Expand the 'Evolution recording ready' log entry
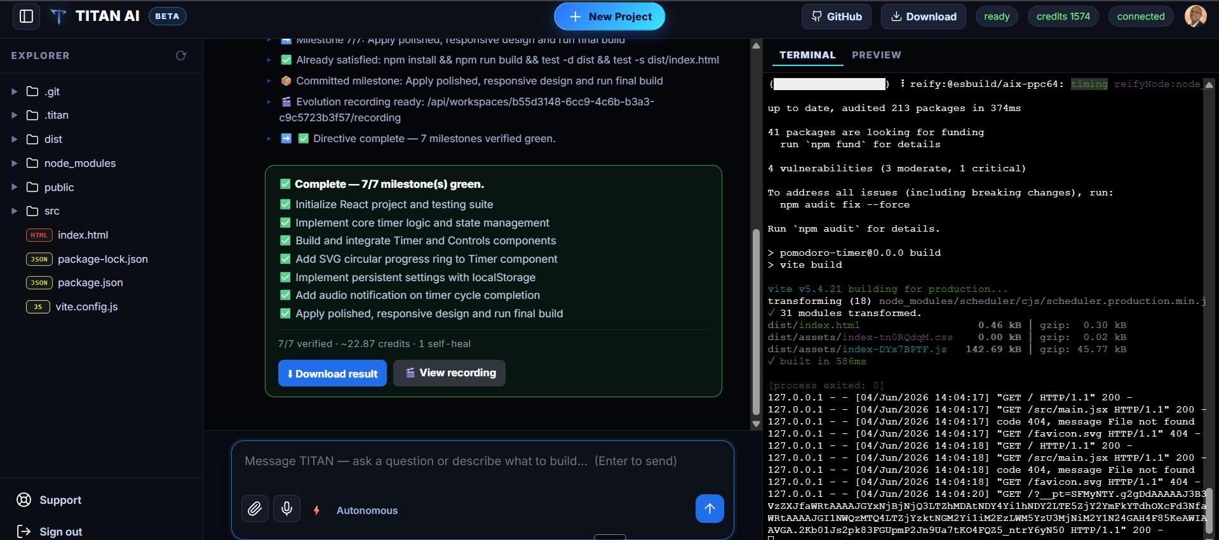 click(x=269, y=102)
